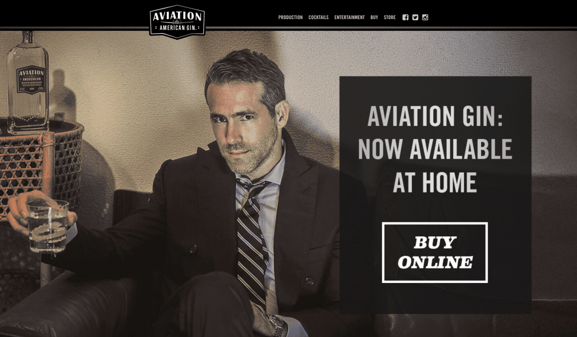Click the man's striped necktie
This screenshot has width=577, height=337.
point(251,241)
